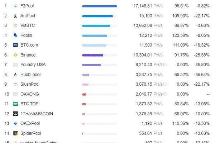This screenshot has height=143, width=215.
Task: Click the Huobi.pool flame icon
Action: (x=15, y=75)
